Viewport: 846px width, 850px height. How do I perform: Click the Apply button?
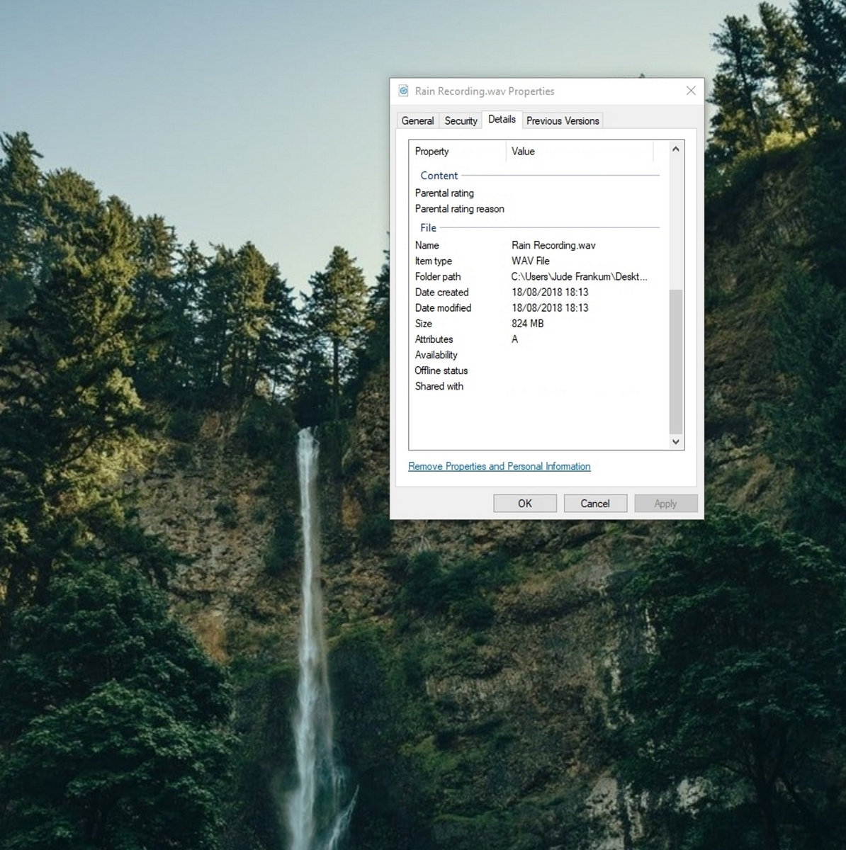click(665, 504)
